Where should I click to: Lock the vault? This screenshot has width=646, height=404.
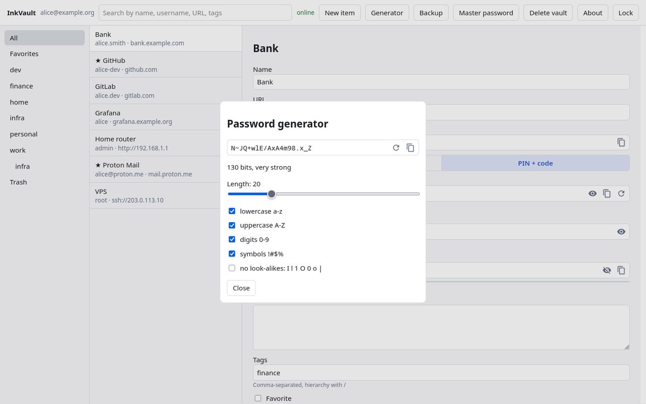pyautogui.click(x=625, y=13)
